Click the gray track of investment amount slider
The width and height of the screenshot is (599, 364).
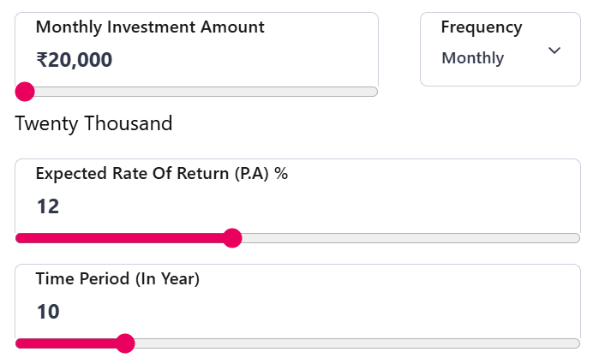point(206,92)
